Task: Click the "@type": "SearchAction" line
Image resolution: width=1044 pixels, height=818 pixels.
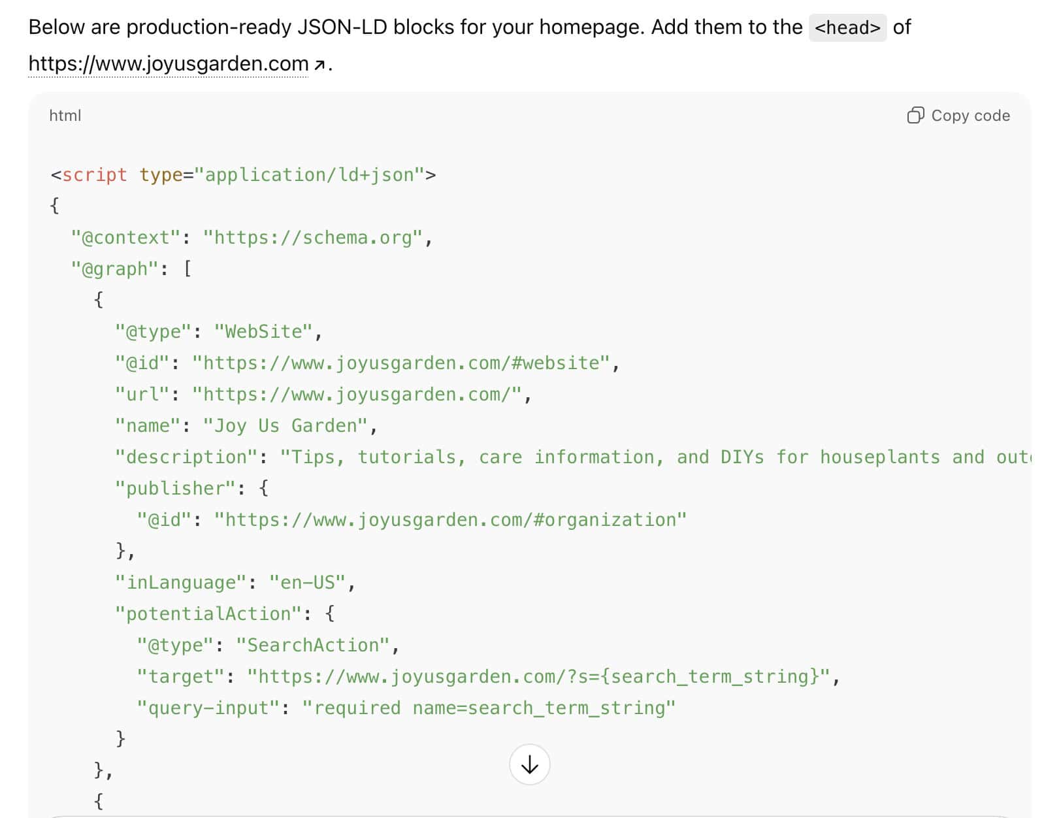Action: (268, 646)
